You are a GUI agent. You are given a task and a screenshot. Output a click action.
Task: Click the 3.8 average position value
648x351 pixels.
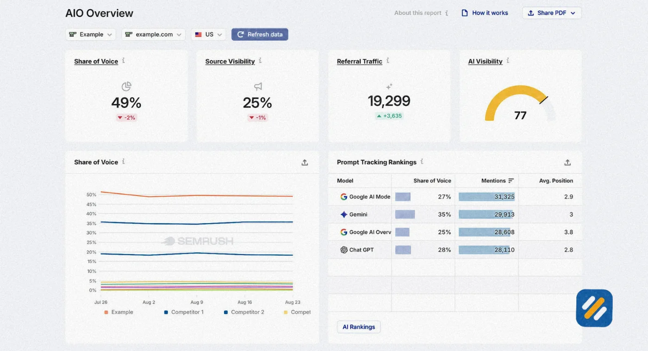569,232
